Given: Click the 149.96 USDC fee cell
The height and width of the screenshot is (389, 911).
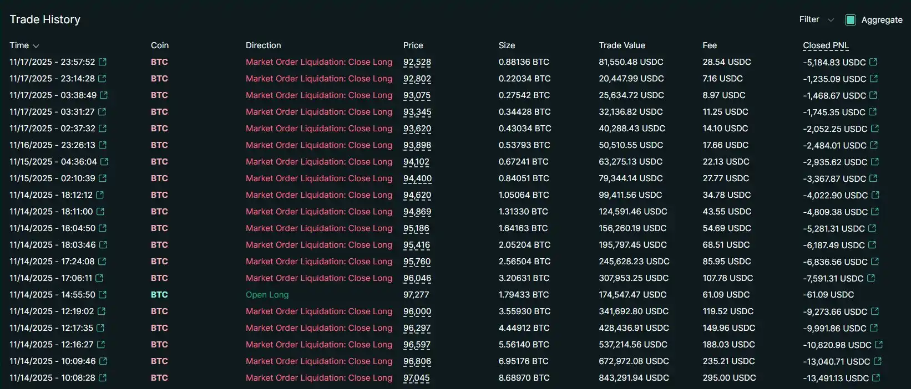Looking at the screenshot, I should click(728, 328).
